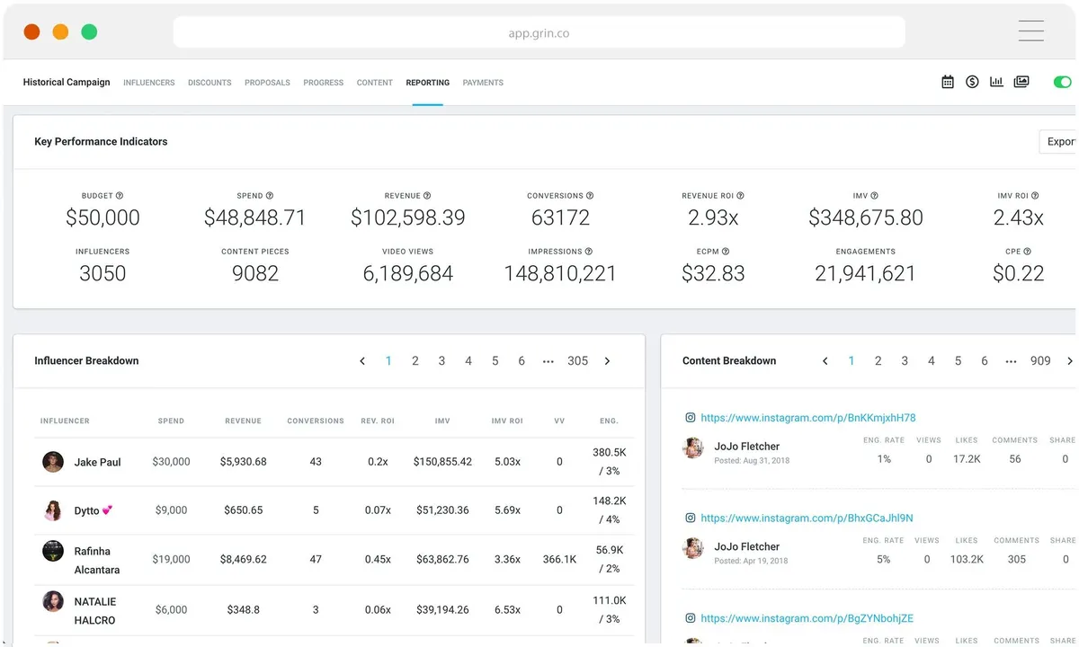This screenshot has width=1079, height=647.
Task: Click Instagram icon beside BgZYNbohjZE link
Action: click(x=691, y=618)
